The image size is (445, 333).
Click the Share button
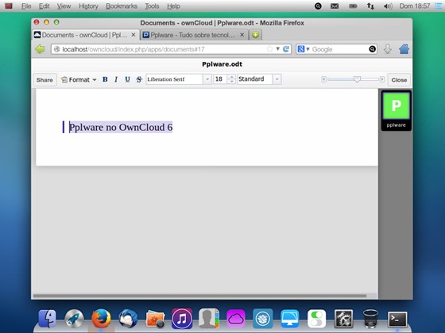click(x=44, y=80)
